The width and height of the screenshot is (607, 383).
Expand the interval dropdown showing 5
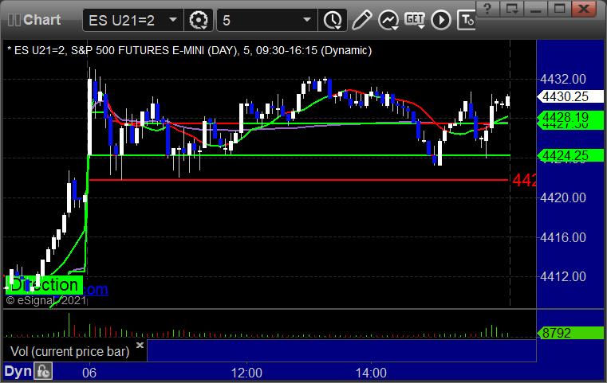coord(266,20)
